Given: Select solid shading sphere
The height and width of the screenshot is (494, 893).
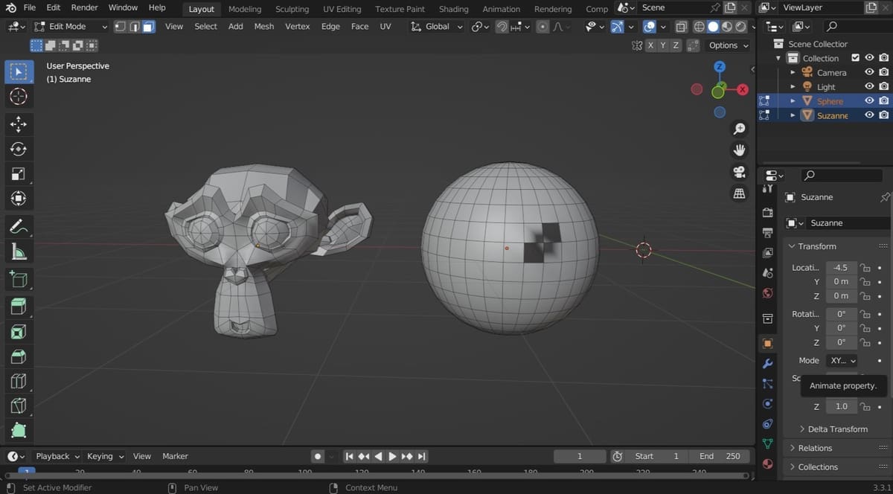Looking at the screenshot, I should click(x=713, y=27).
